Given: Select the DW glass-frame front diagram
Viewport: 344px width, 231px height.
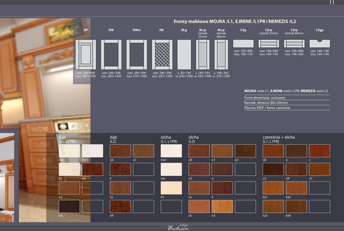Looking at the screenshot, I should pos(111,55).
